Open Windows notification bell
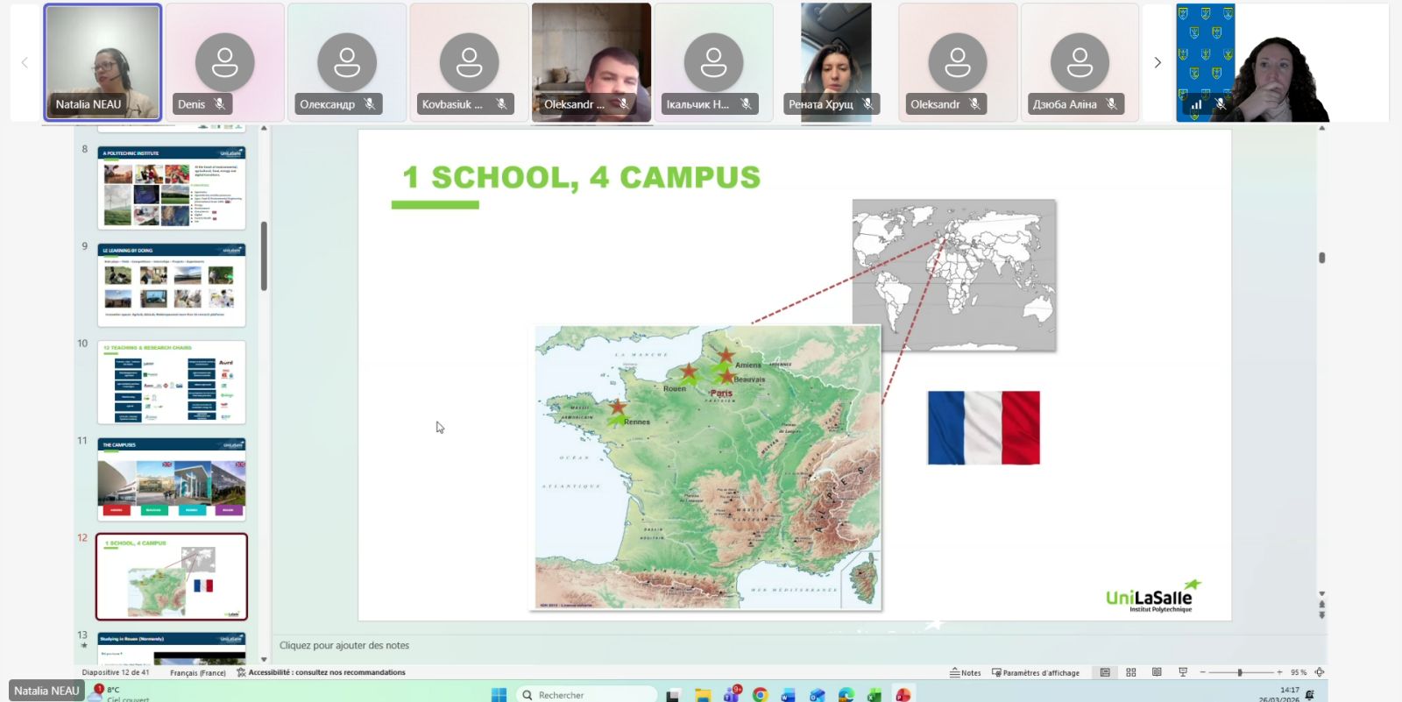The image size is (1402, 702). point(1310,694)
